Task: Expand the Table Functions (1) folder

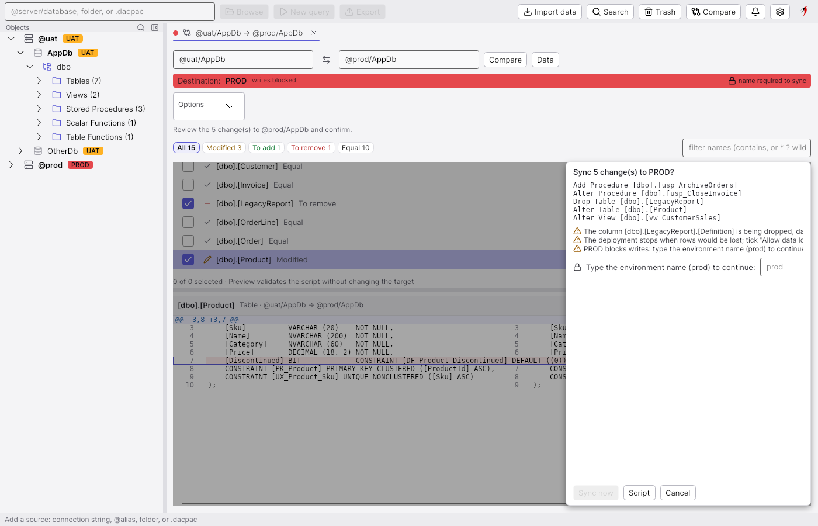Action: 39,137
